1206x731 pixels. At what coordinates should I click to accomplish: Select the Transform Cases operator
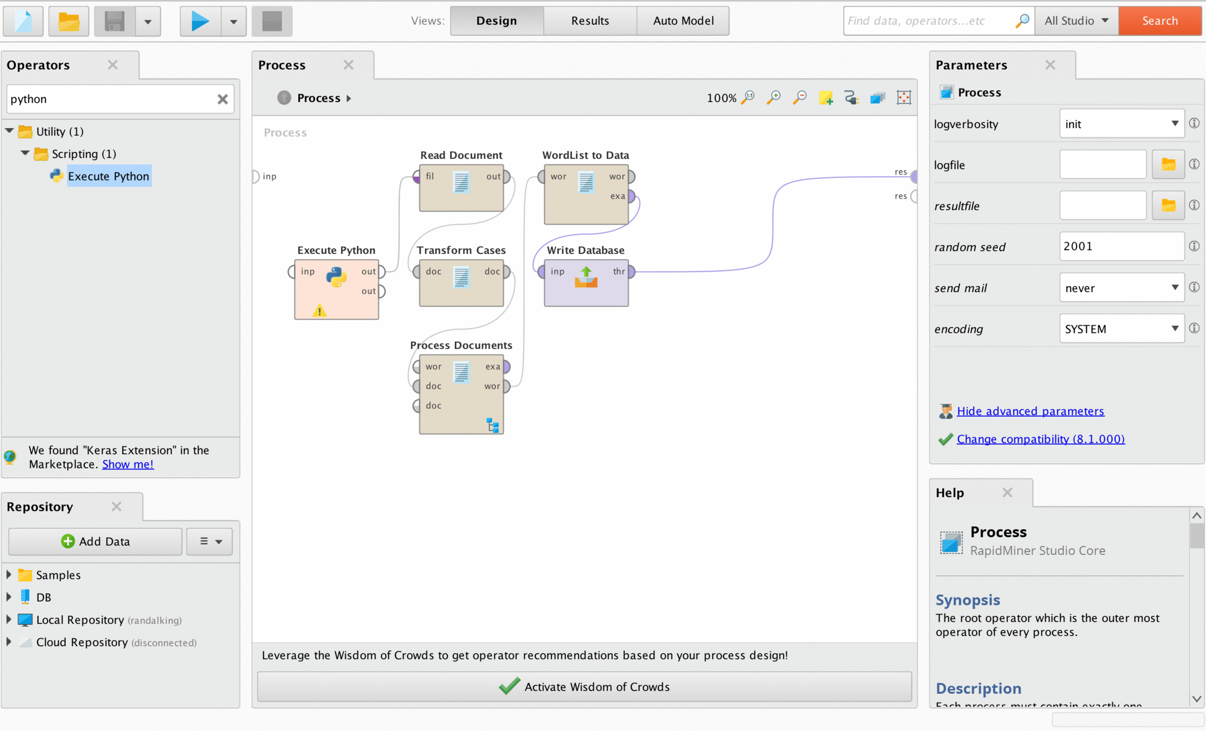(x=461, y=283)
